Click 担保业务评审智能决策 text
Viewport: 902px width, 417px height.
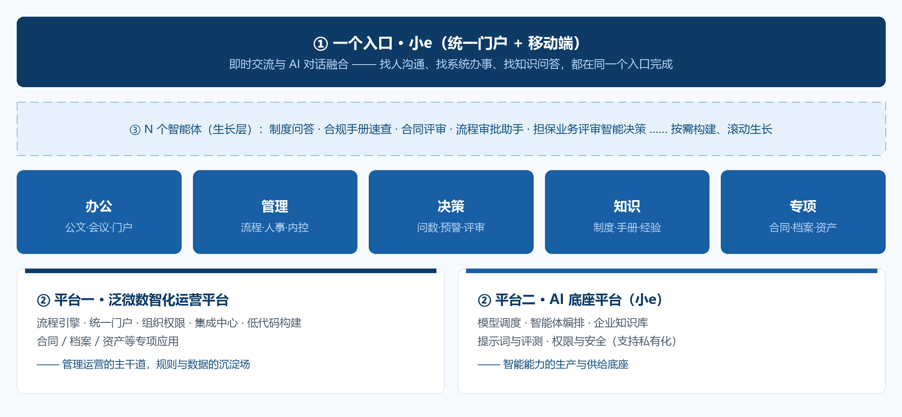[590, 129]
